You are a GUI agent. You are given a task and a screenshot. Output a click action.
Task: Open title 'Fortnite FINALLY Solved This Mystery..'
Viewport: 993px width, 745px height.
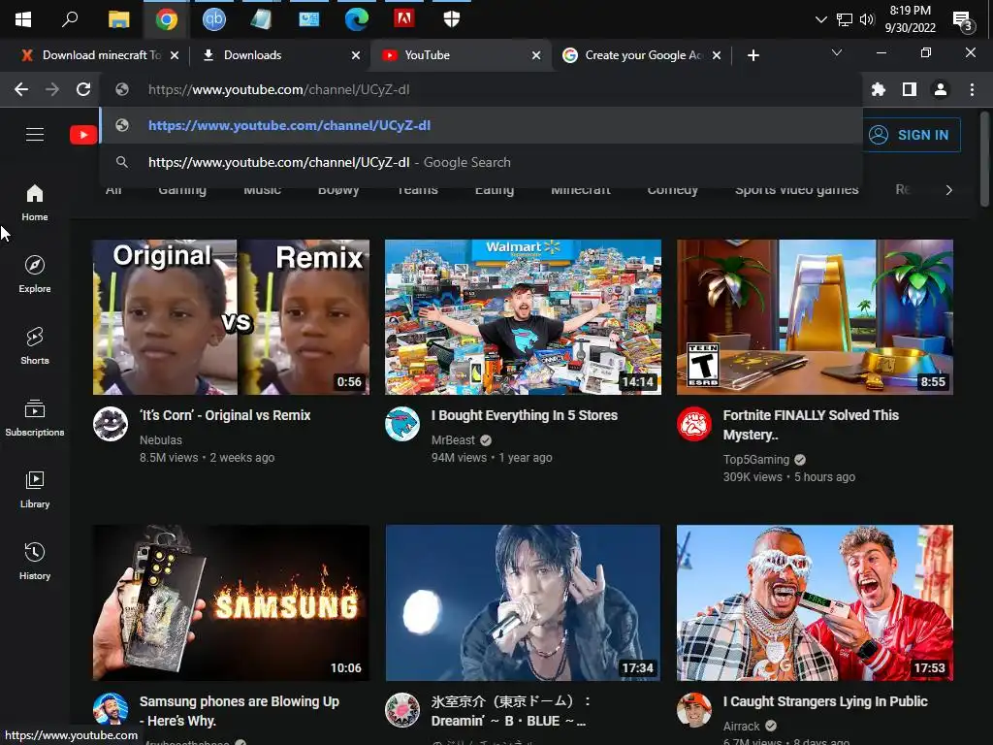(812, 425)
